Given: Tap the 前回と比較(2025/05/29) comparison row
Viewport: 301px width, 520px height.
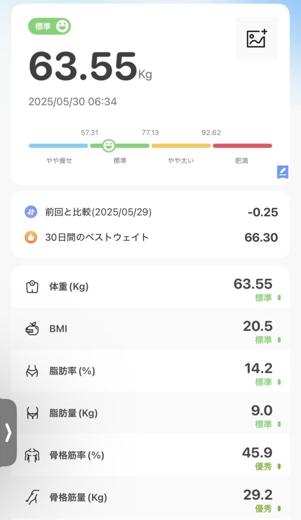Looking at the screenshot, I should (x=150, y=212).
